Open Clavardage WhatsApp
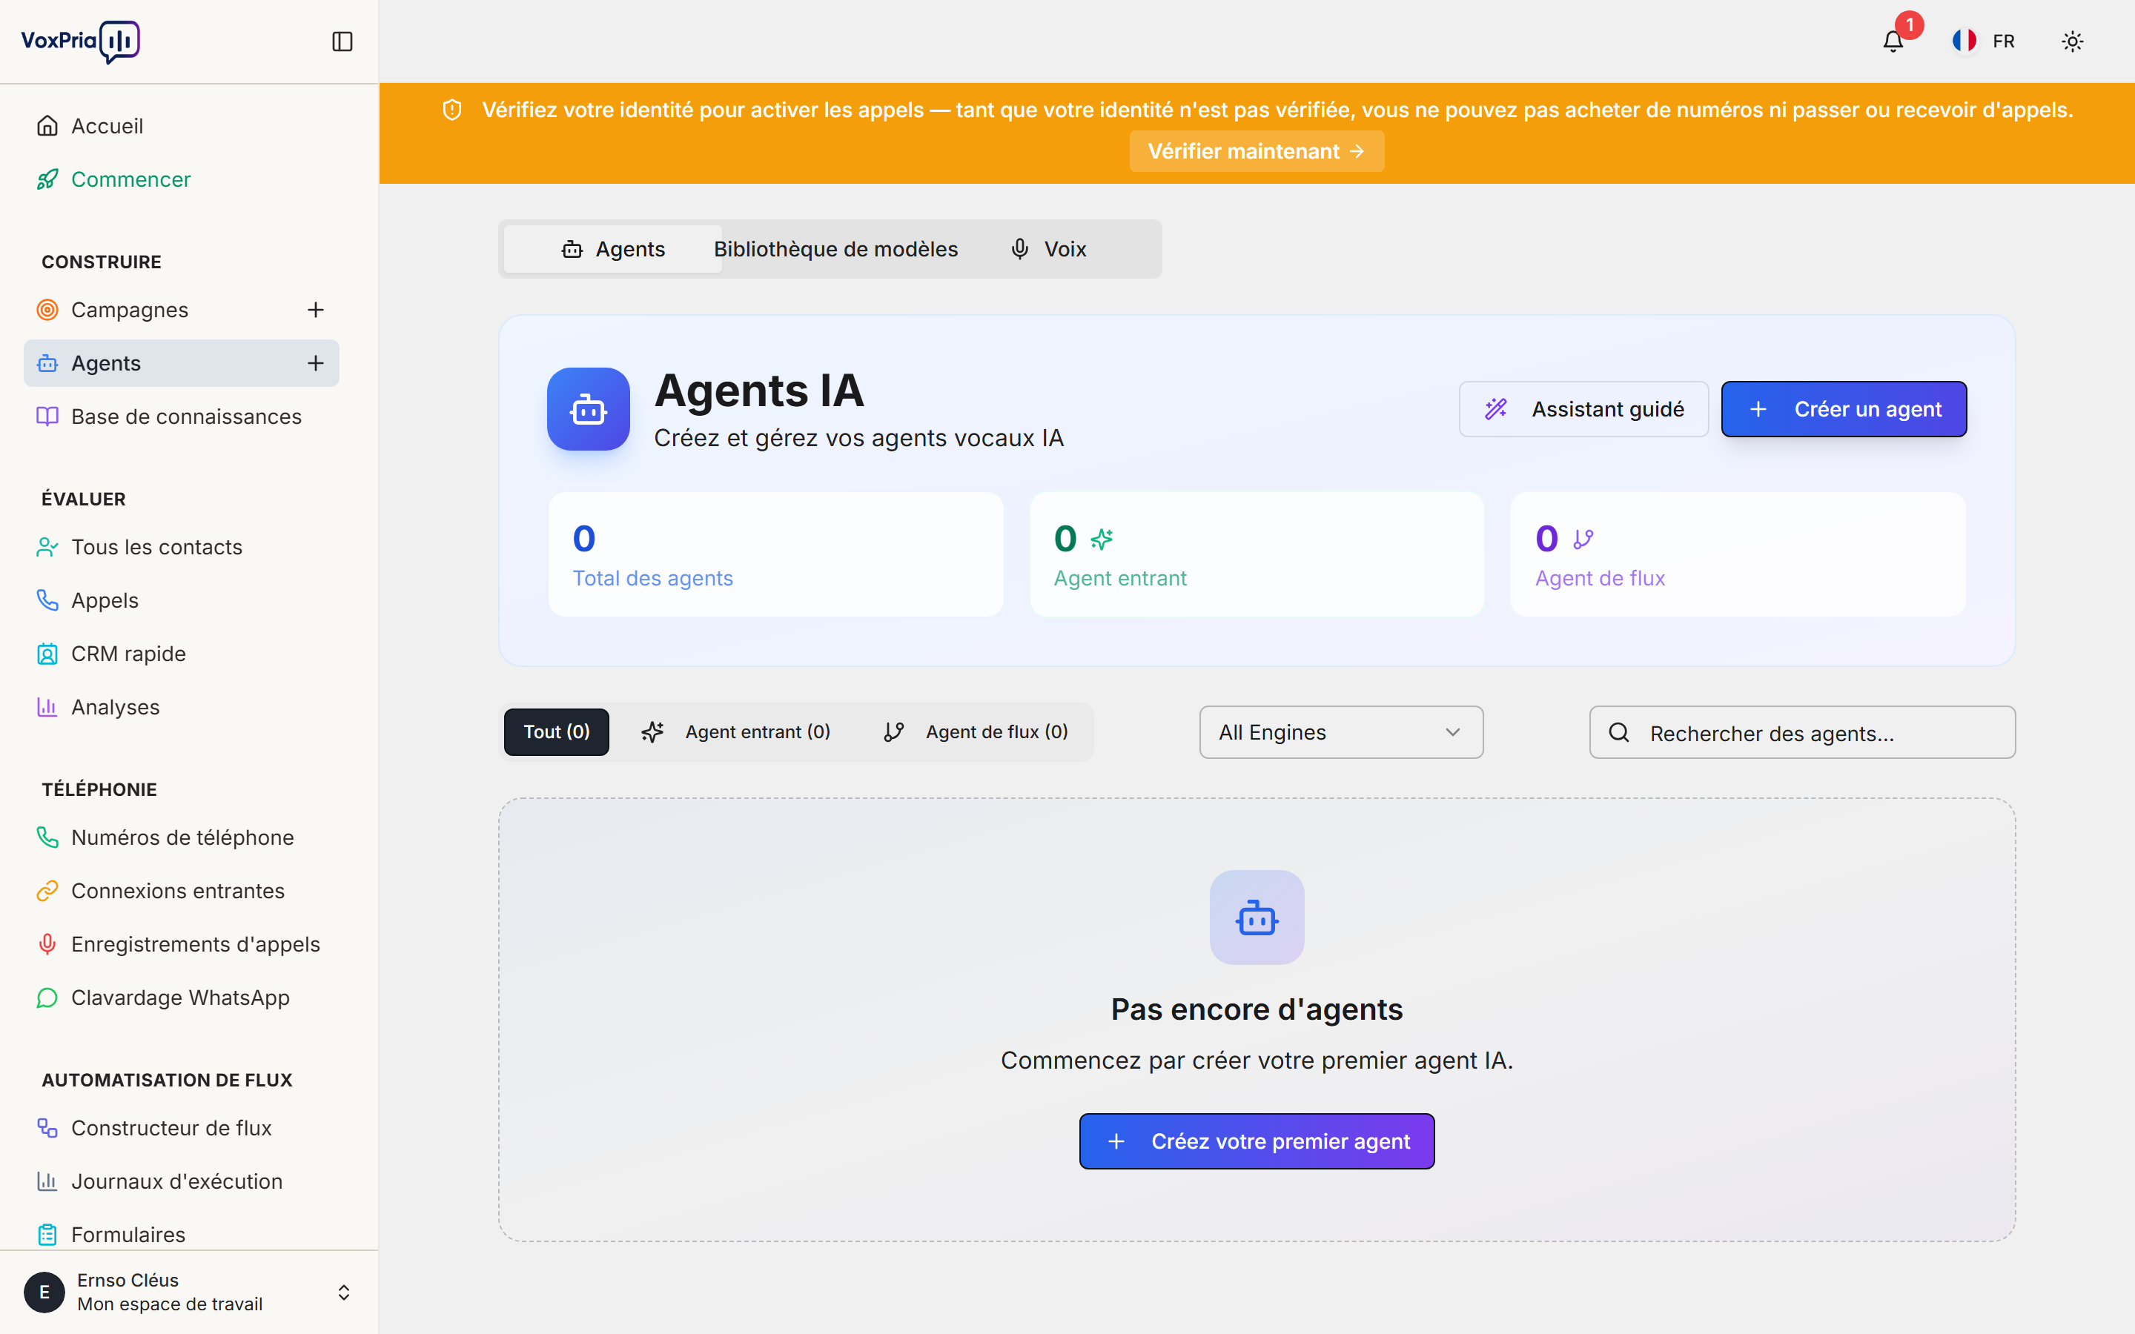2135x1334 pixels. pos(181,998)
